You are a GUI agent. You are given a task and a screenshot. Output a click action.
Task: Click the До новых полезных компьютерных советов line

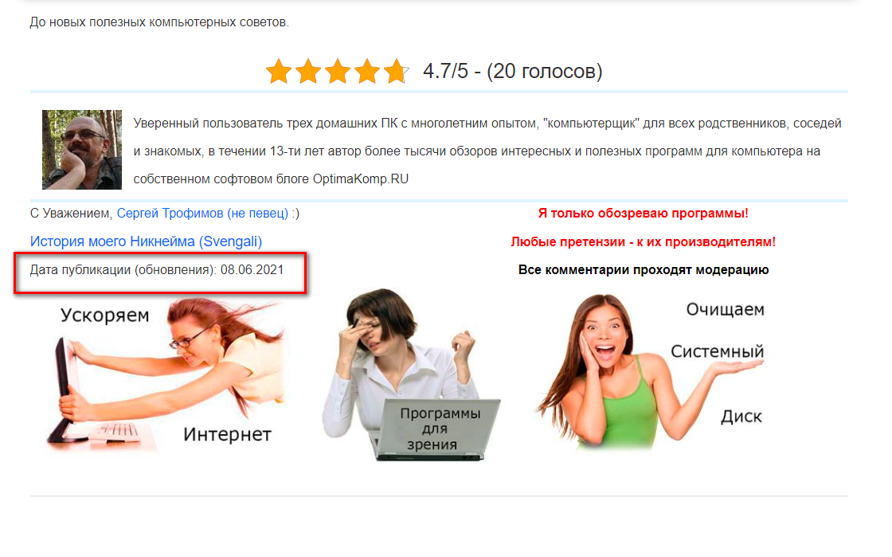[159, 22]
